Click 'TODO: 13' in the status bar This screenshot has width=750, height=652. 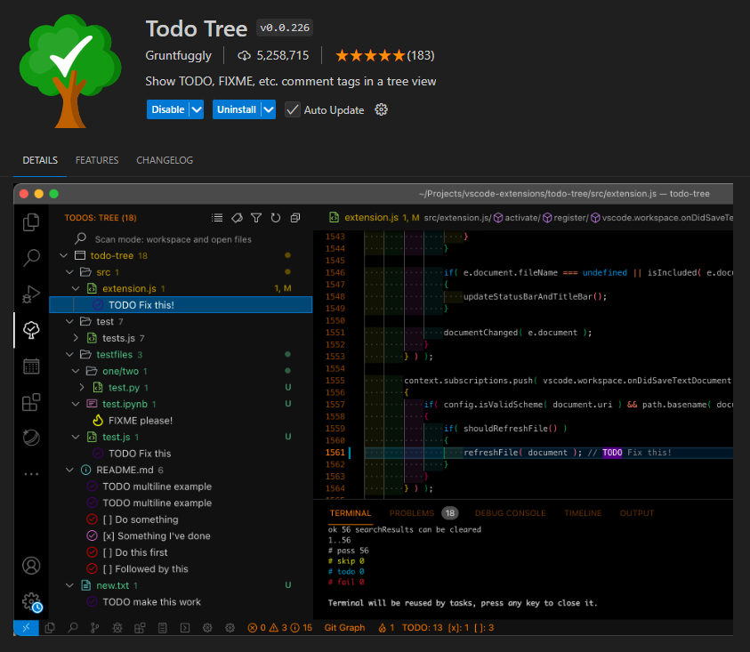[x=423, y=628]
